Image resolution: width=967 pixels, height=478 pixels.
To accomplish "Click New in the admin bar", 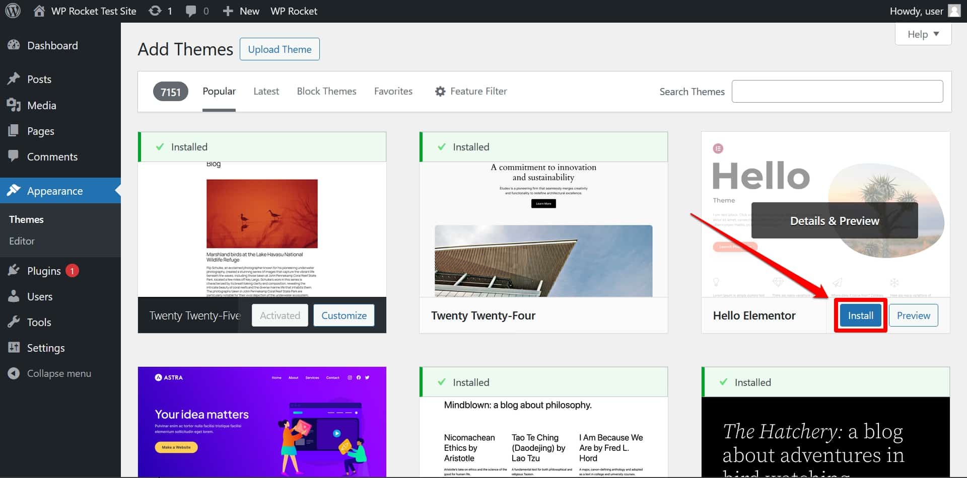I will 249,11.
